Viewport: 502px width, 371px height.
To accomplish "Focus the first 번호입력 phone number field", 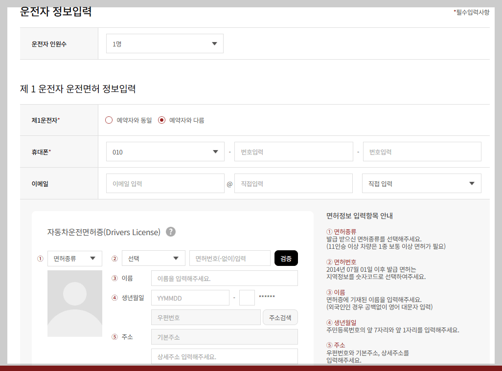I will 294,152.
